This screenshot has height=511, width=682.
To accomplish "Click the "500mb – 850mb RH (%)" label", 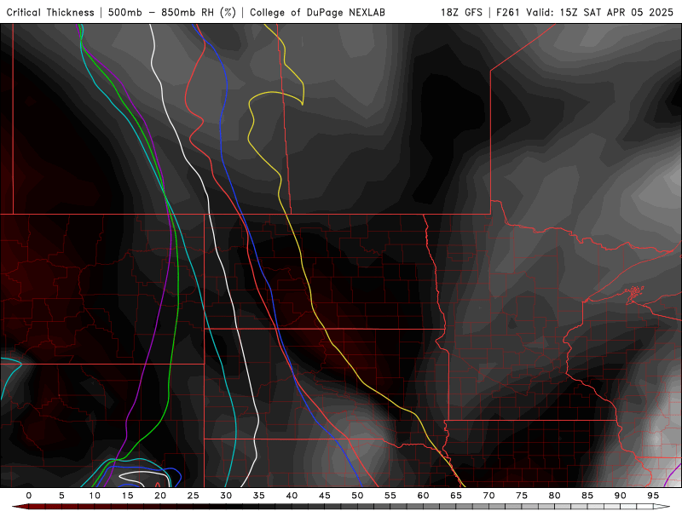I will point(172,13).
